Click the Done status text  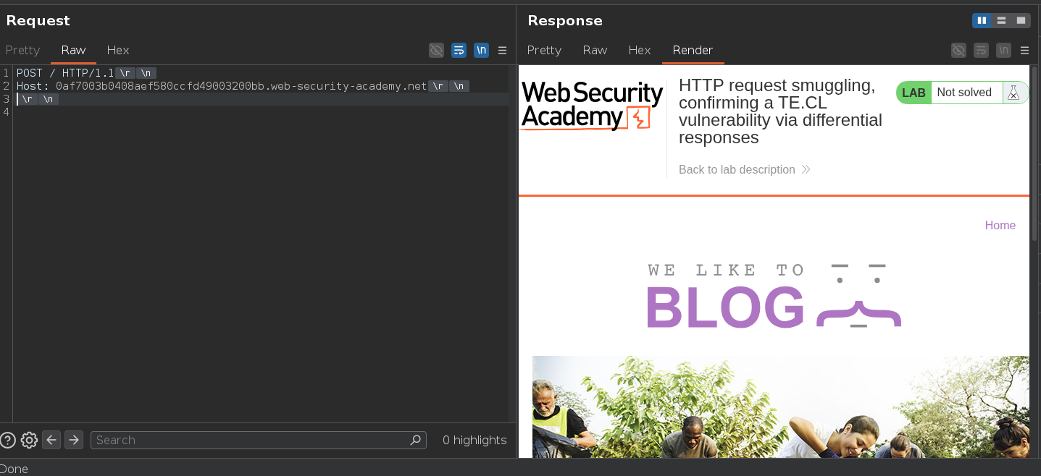[x=14, y=469]
